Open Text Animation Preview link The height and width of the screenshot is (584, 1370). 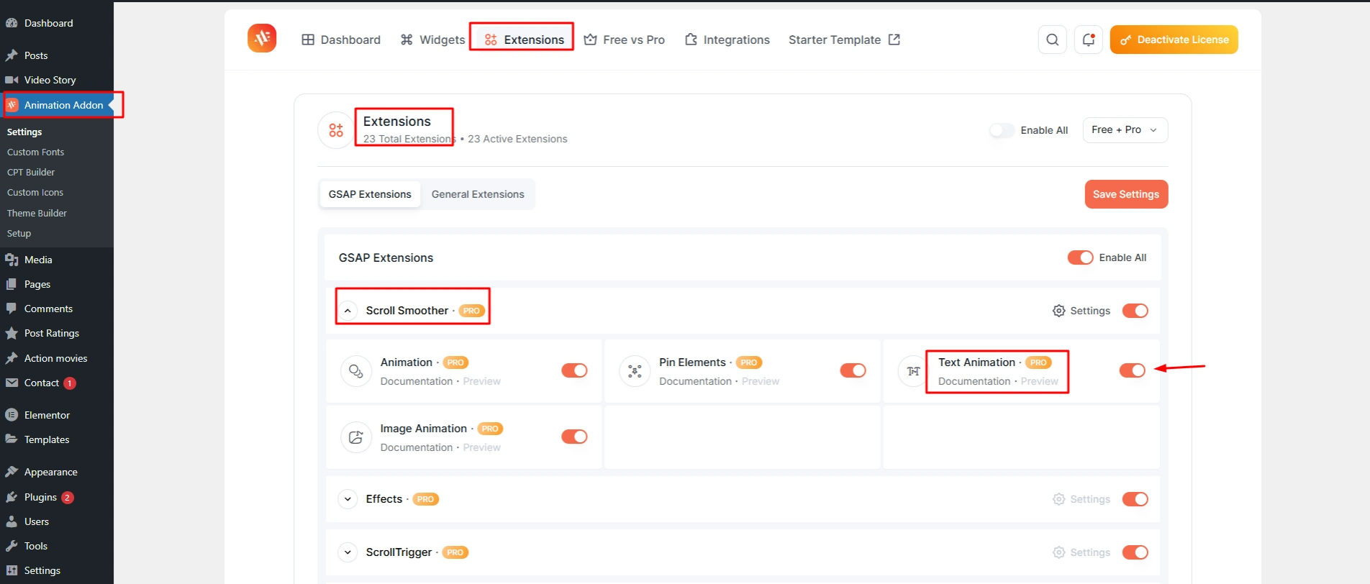pyautogui.click(x=1039, y=381)
